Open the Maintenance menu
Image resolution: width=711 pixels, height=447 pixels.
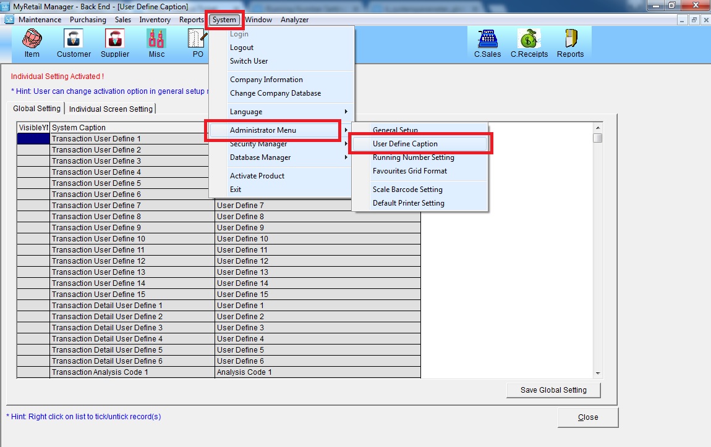[40, 20]
